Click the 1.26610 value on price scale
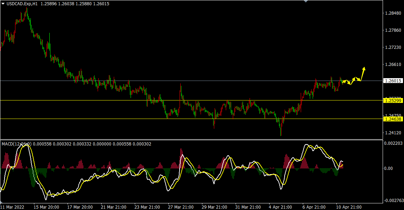Viewport: 404px width, 210px height. coord(393,65)
